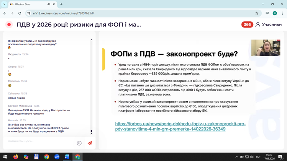Open the Учасники participants list

click(x=268, y=24)
